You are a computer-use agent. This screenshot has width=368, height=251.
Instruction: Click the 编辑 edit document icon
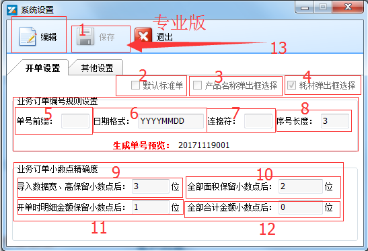pos(28,36)
